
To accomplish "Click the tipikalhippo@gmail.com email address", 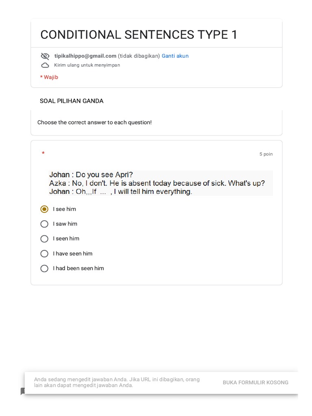I will (85, 56).
